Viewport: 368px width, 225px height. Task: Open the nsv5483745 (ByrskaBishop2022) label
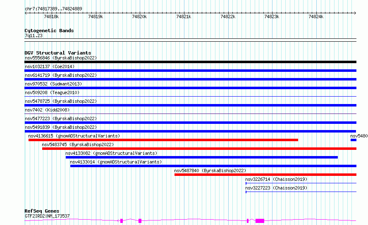pyautogui.click(x=78, y=144)
